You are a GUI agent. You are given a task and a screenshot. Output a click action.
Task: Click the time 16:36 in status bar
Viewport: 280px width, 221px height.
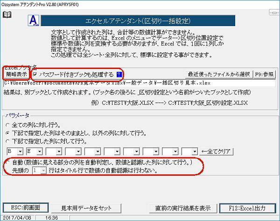[x=51, y=218]
